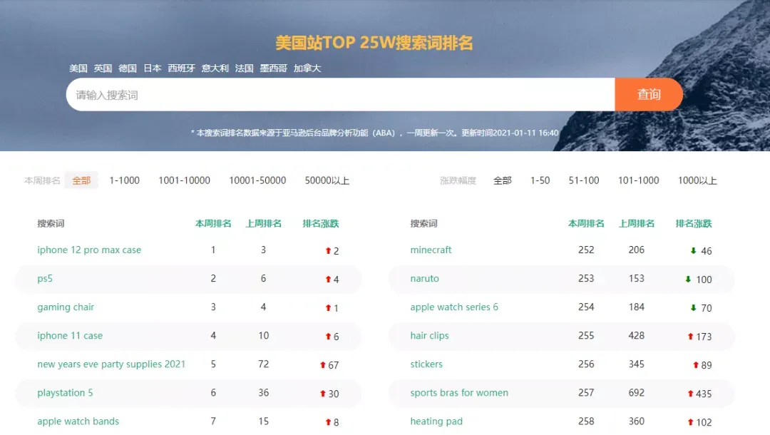Click red up arrow in heating pad row

point(690,421)
